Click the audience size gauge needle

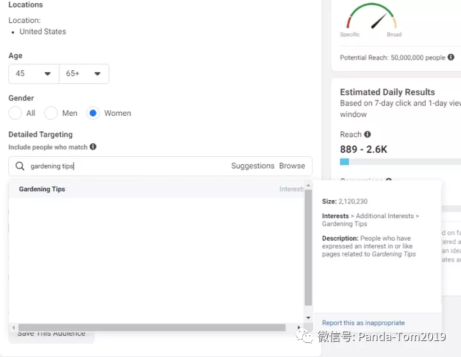point(378,21)
